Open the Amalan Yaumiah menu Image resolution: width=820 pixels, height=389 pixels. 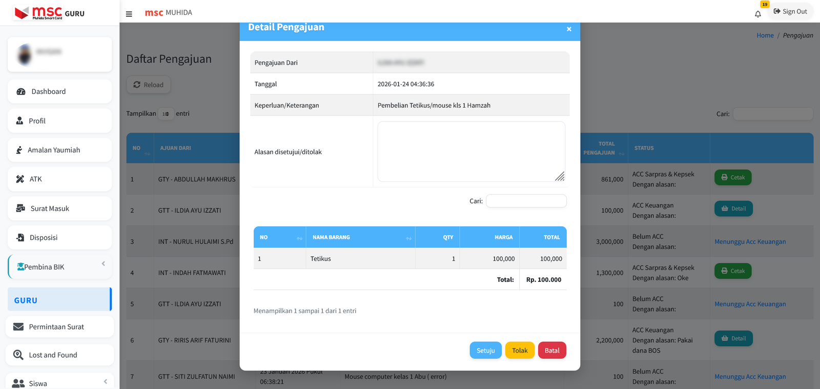(60, 150)
